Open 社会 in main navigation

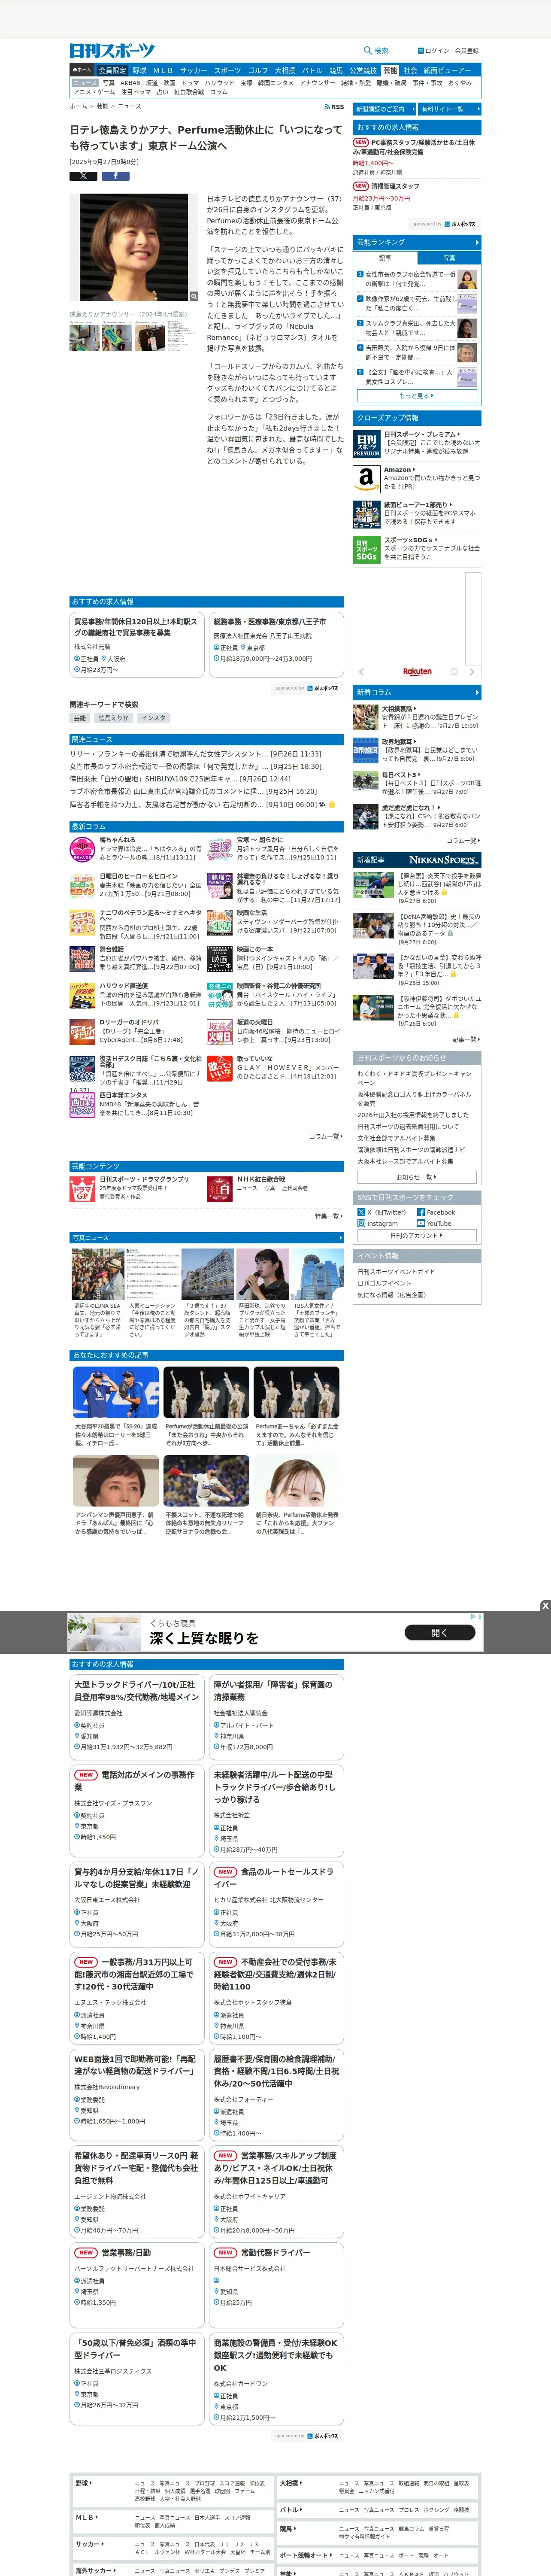click(410, 71)
